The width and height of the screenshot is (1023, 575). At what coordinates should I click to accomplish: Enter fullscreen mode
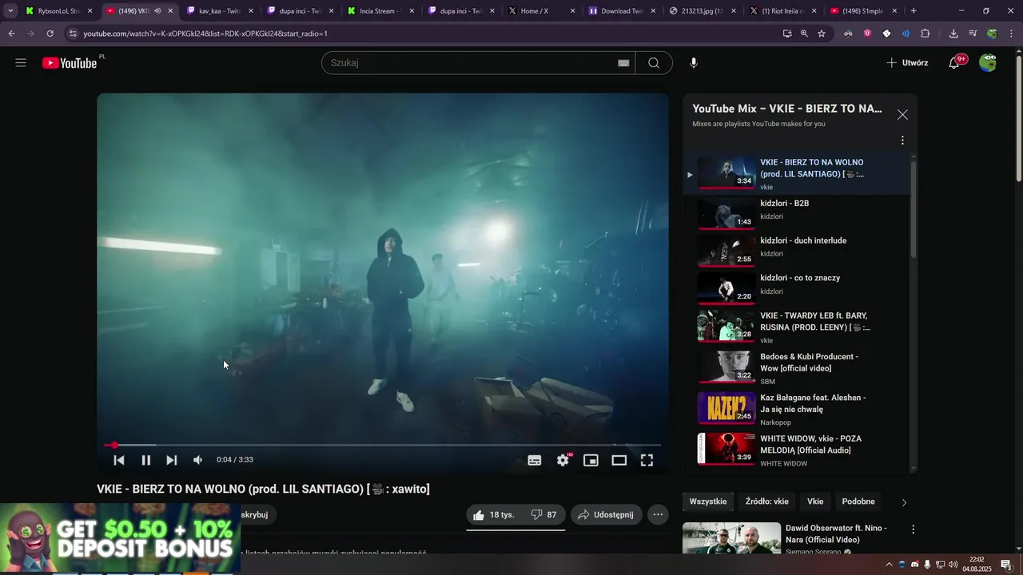(647, 460)
